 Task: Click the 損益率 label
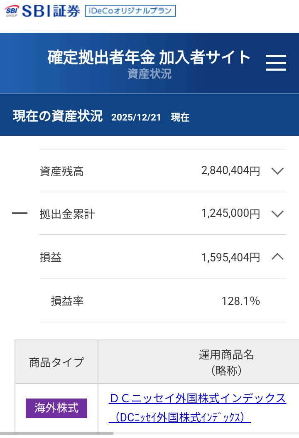pyautogui.click(x=67, y=301)
